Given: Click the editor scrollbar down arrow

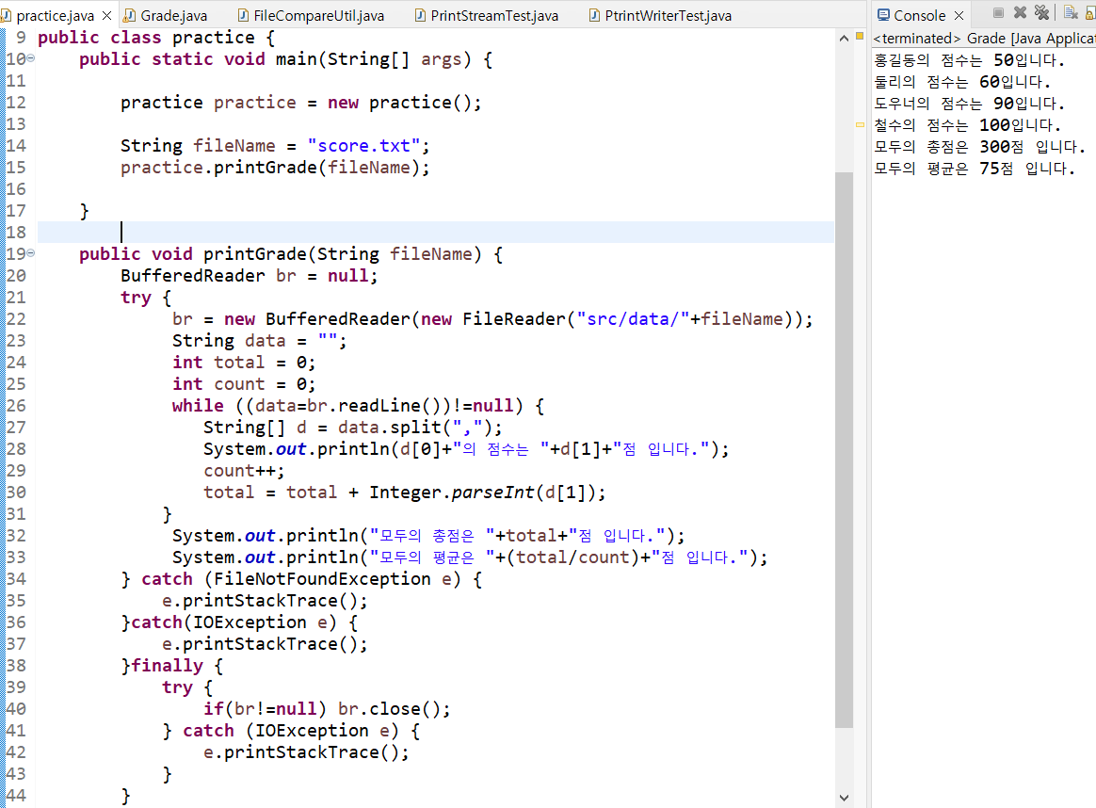Looking at the screenshot, I should coord(844,798).
